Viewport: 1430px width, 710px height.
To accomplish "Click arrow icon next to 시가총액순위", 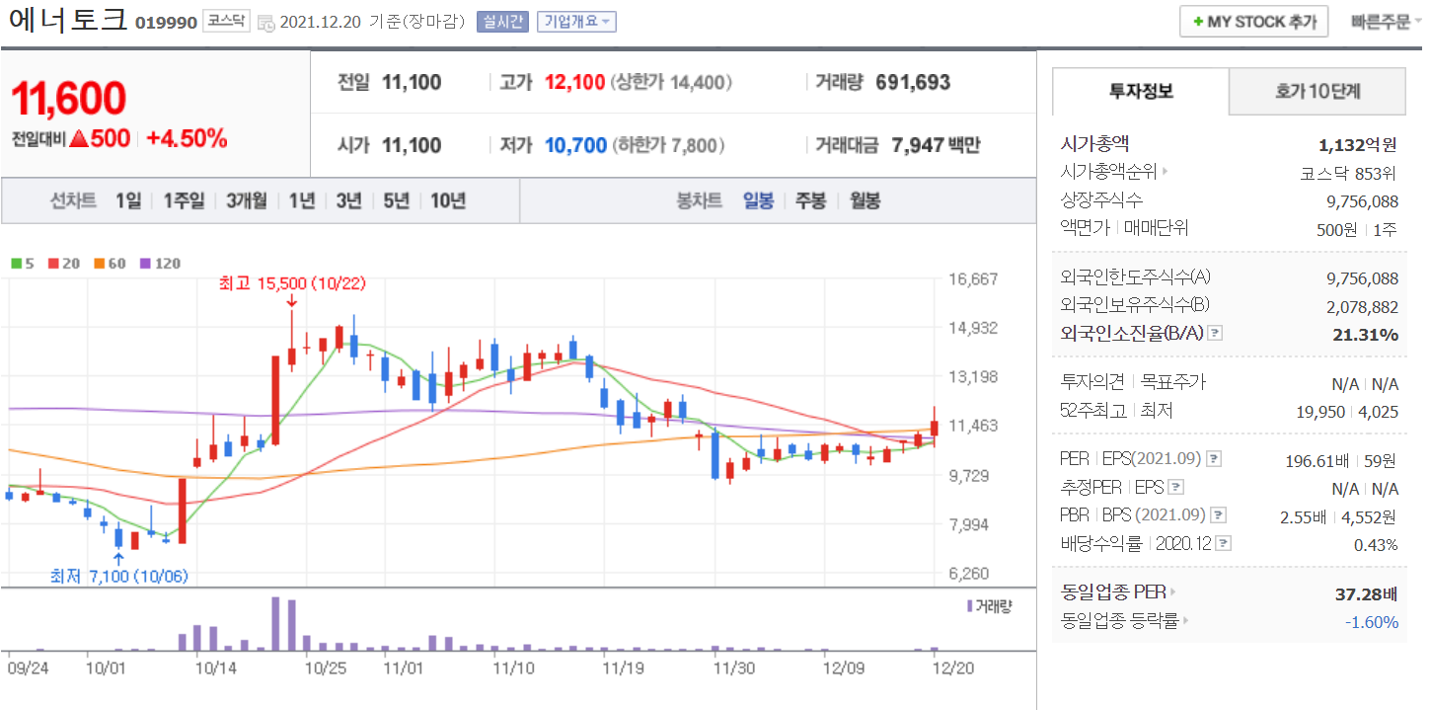I will (1166, 173).
